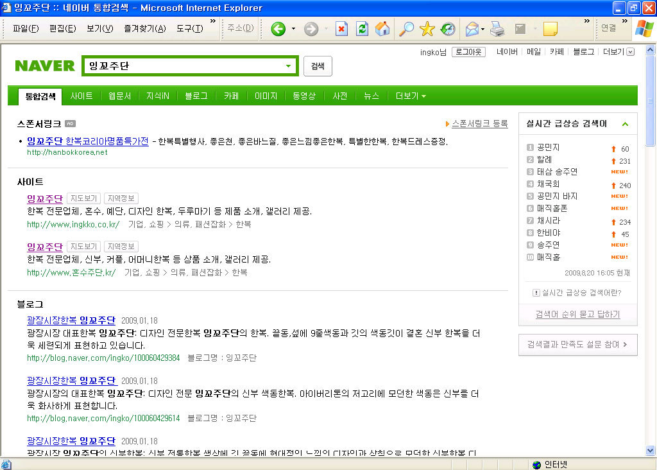
Task: Open the 편집(E) menu
Action: 62,28
